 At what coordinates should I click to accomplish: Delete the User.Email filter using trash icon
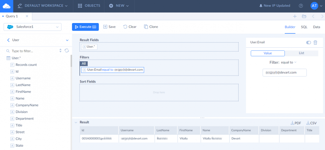coord(315,43)
